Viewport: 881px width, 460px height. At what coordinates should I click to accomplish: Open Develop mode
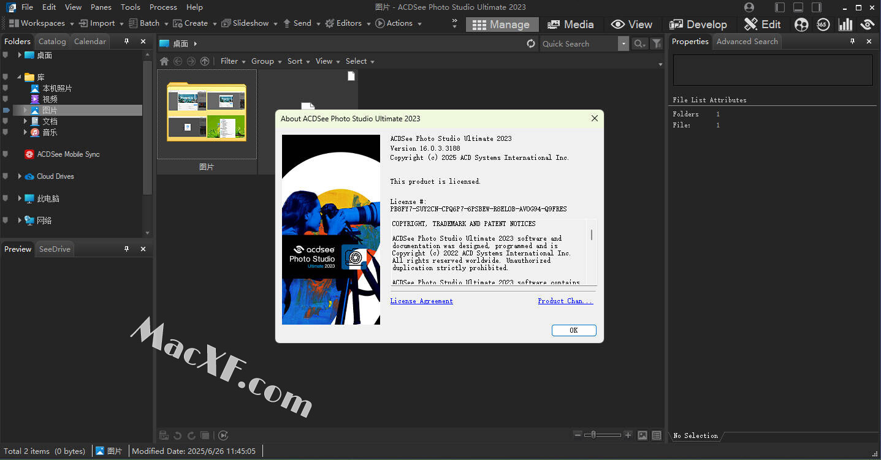pos(698,25)
